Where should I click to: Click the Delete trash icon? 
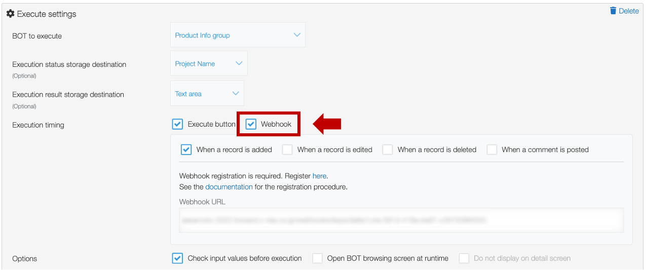point(613,11)
